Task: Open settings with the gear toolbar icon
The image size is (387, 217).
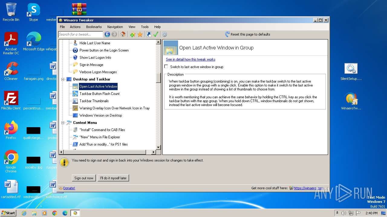Action: coord(164,34)
